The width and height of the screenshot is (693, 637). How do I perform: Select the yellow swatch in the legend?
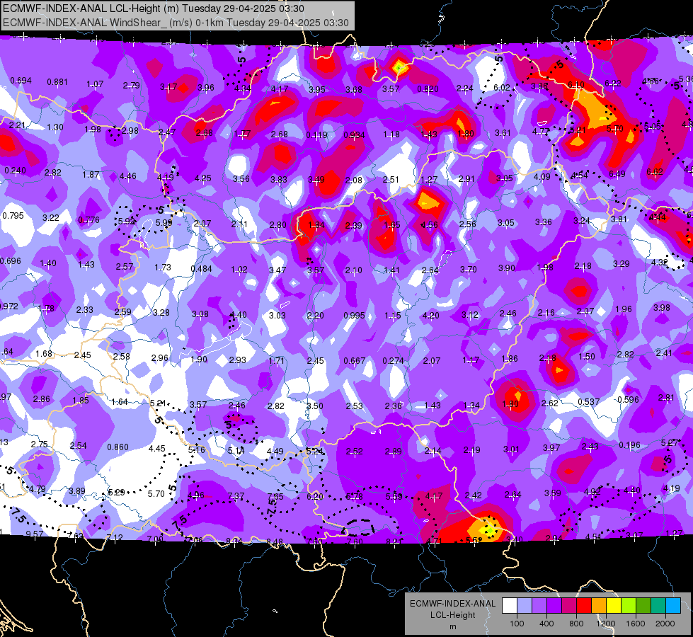click(614, 606)
